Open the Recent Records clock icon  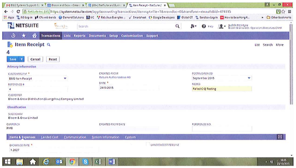point(13,36)
